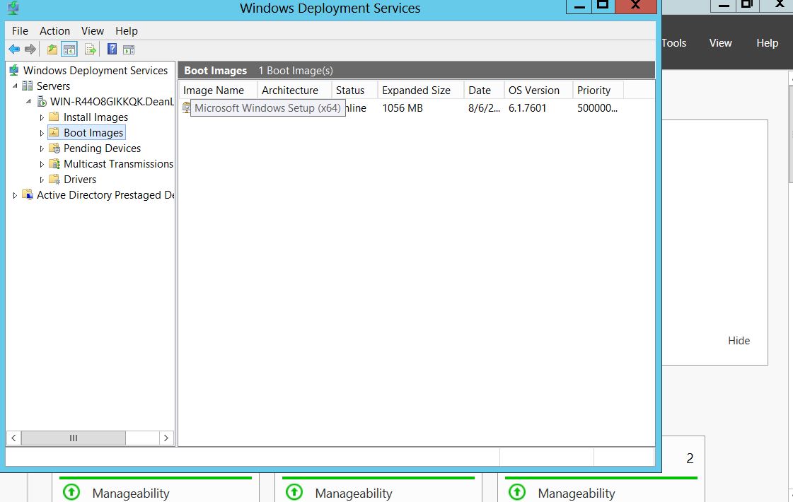Image resolution: width=793 pixels, height=502 pixels.
Task: Click the "1 Boot Image(s)" header text
Action: pyautogui.click(x=296, y=70)
